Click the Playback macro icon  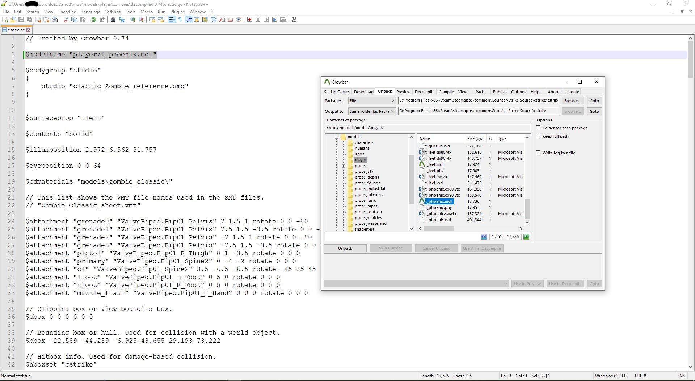[266, 20]
